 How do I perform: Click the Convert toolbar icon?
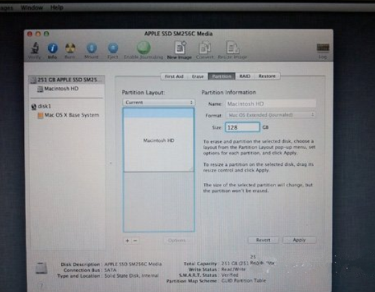(x=205, y=47)
